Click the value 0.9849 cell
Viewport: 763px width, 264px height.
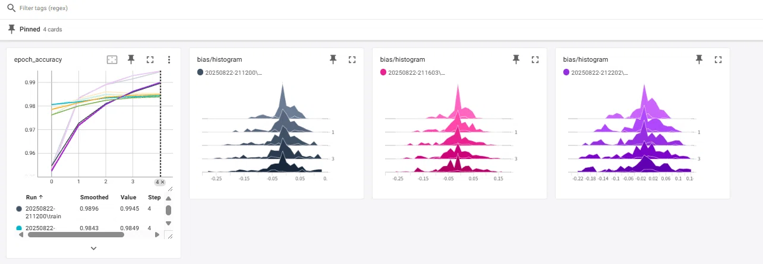click(x=130, y=228)
